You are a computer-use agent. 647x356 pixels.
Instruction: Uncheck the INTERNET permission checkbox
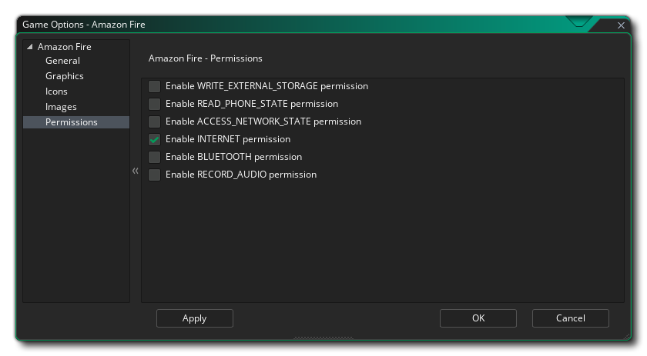(154, 139)
